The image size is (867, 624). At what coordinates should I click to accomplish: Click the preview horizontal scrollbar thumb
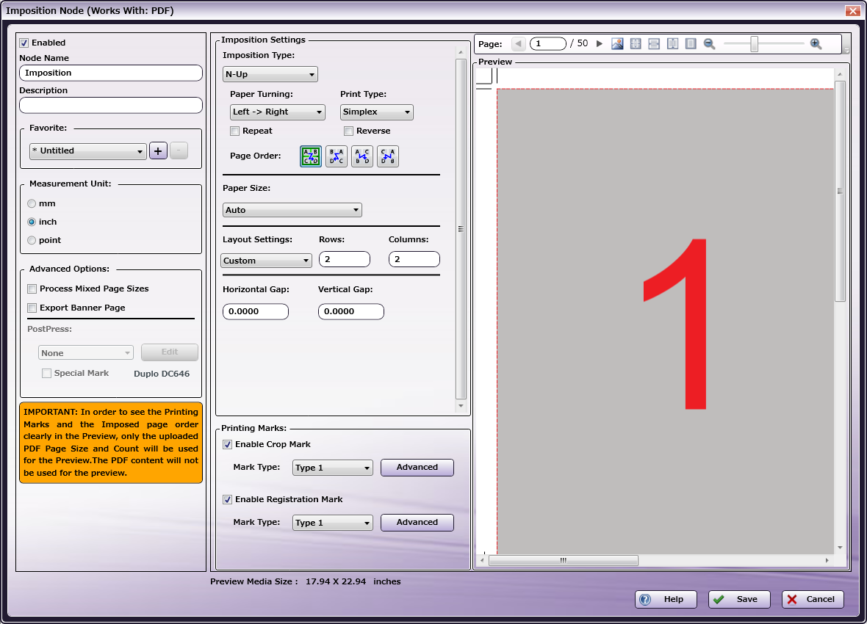(564, 560)
